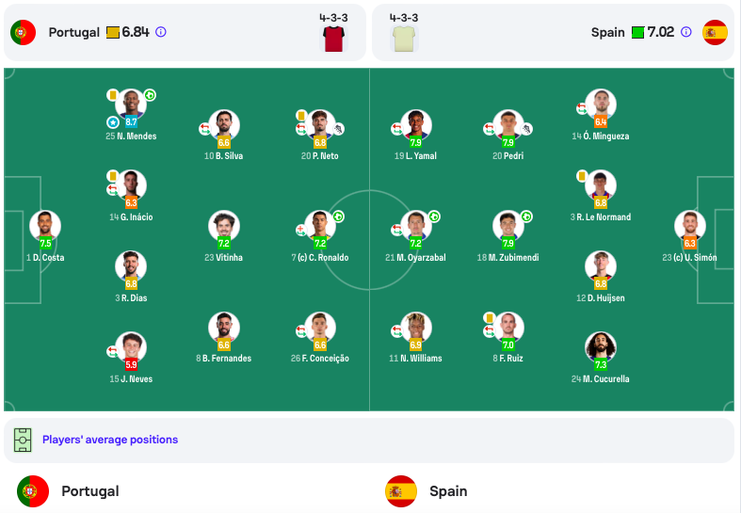Open Players' average positions link

click(110, 440)
